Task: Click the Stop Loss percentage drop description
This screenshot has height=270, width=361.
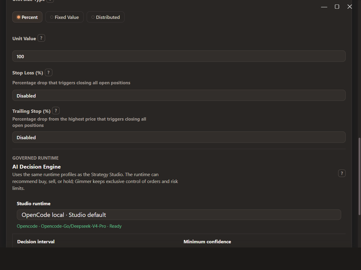Action: point(71,83)
